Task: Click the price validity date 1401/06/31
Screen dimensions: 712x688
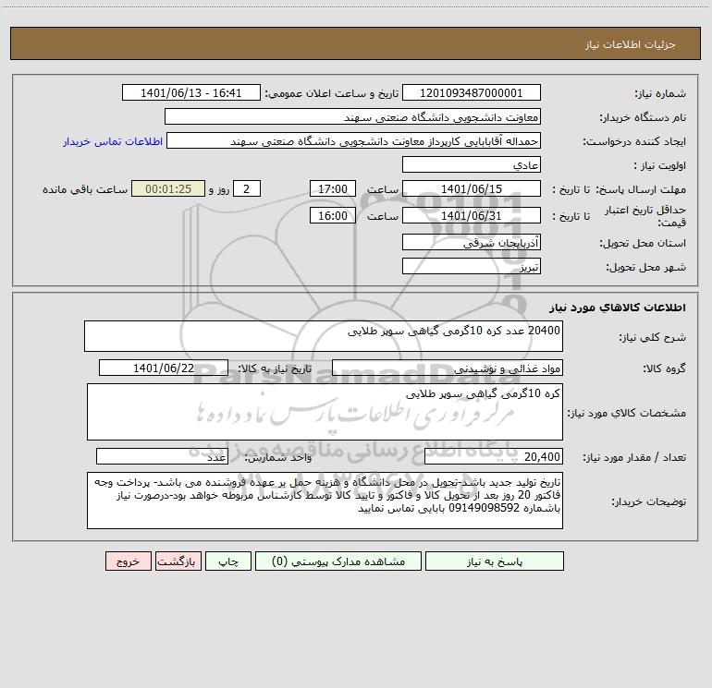Action: [472, 216]
